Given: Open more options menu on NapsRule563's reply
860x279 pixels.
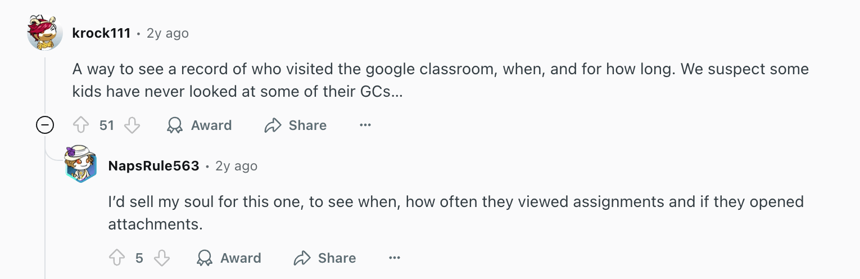Looking at the screenshot, I should (x=395, y=258).
